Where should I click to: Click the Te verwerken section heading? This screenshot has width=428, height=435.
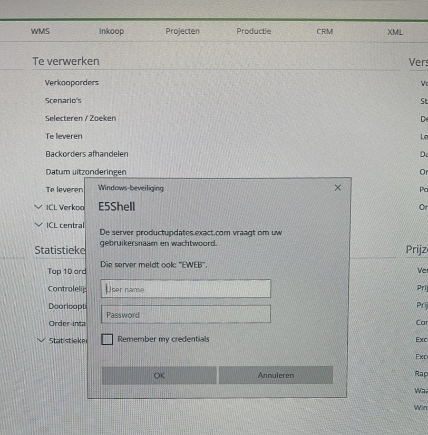point(66,61)
